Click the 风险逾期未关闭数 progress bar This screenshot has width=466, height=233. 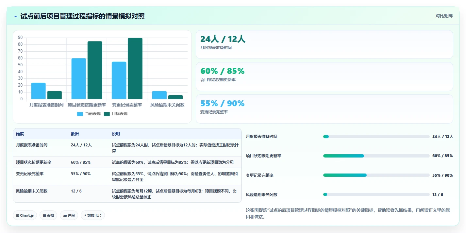pos(376,194)
